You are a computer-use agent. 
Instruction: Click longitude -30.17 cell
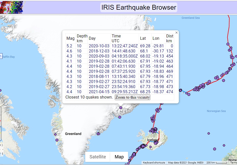(158, 51)
